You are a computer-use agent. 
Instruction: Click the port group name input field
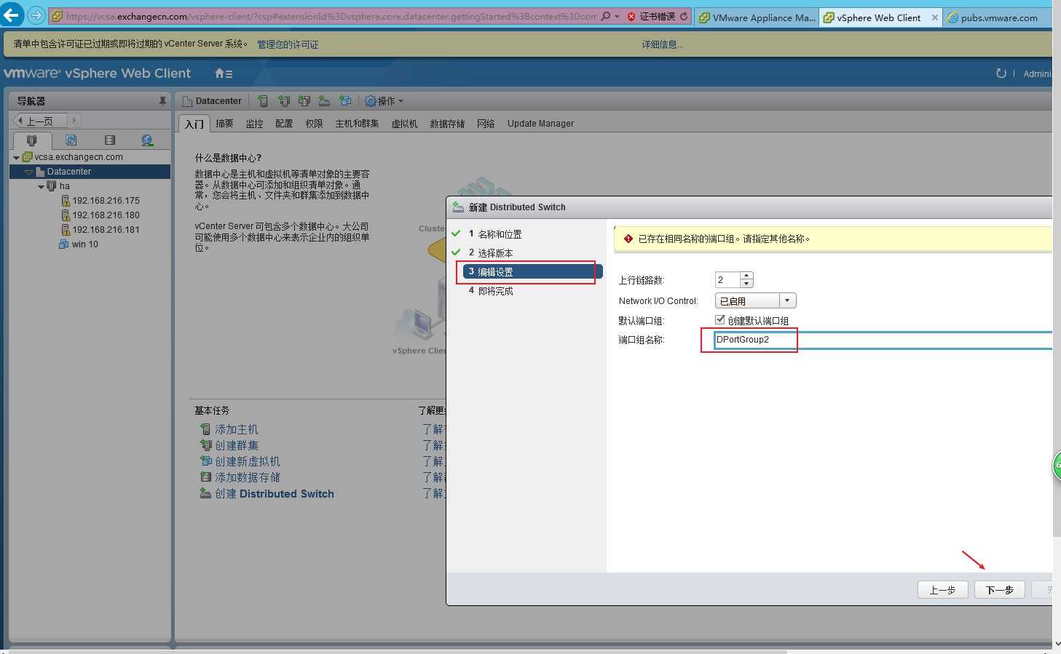(x=883, y=340)
